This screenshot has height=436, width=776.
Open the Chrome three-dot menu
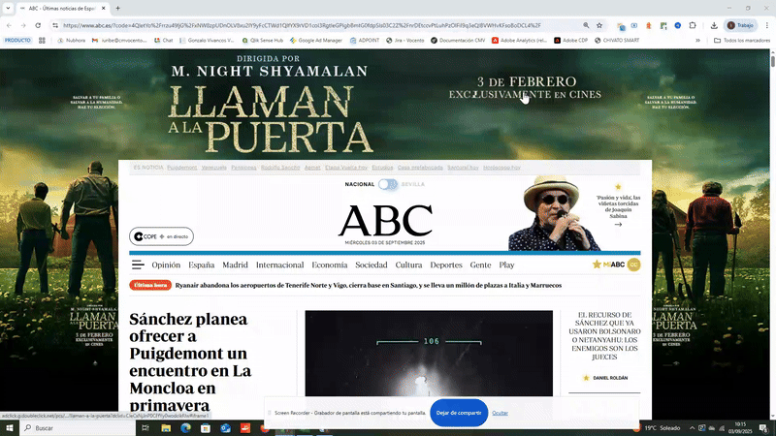(765, 25)
